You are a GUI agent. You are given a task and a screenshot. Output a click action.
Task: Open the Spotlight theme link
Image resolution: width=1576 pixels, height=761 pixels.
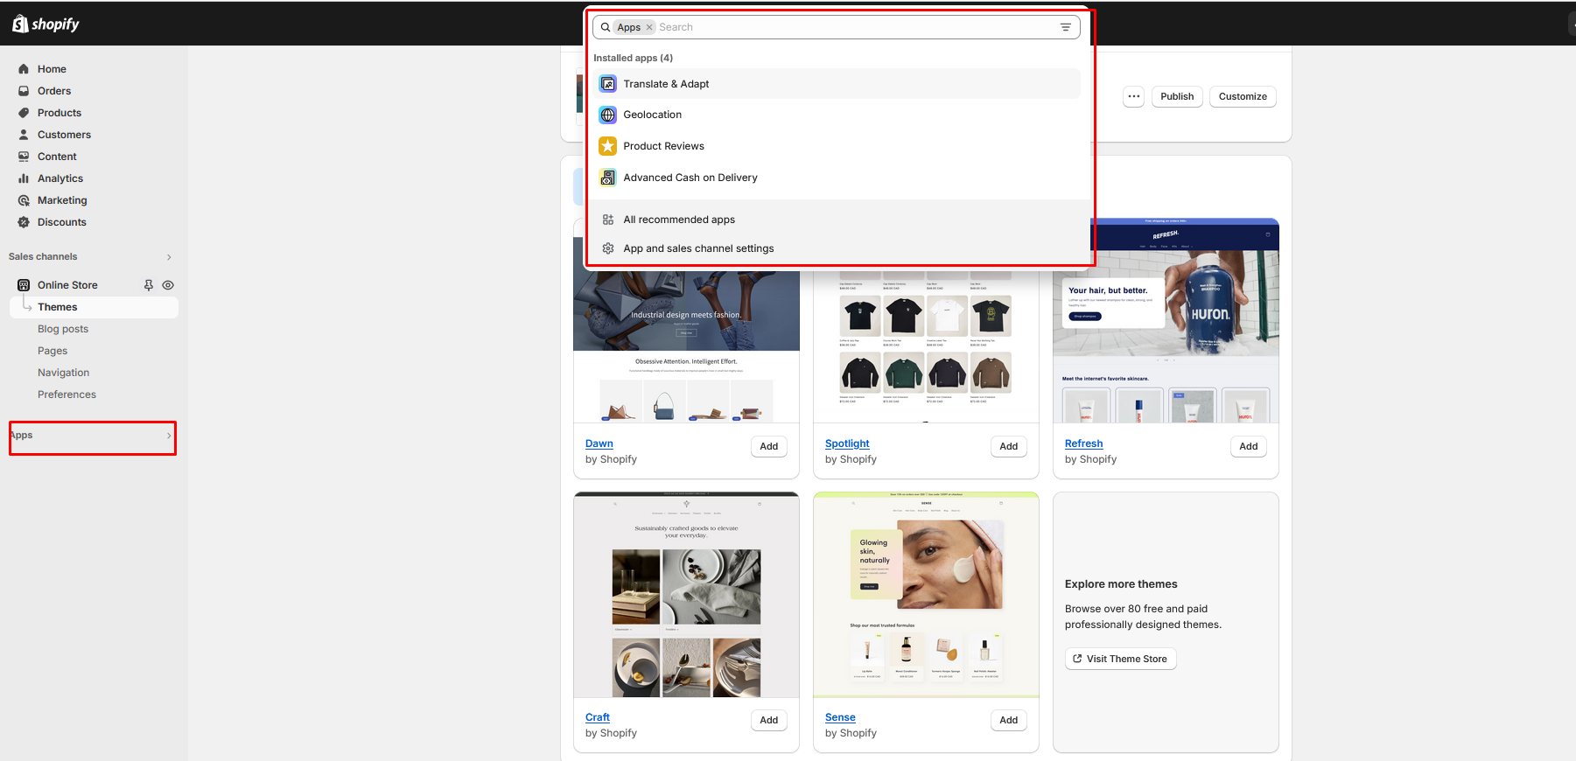(x=847, y=443)
